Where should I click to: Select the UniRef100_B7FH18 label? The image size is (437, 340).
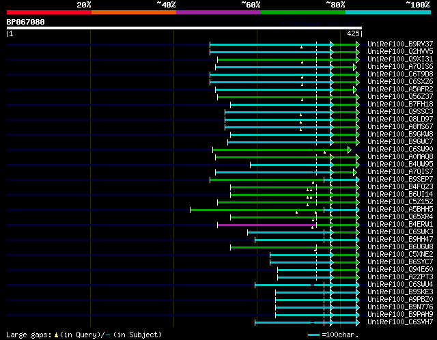[400, 104]
